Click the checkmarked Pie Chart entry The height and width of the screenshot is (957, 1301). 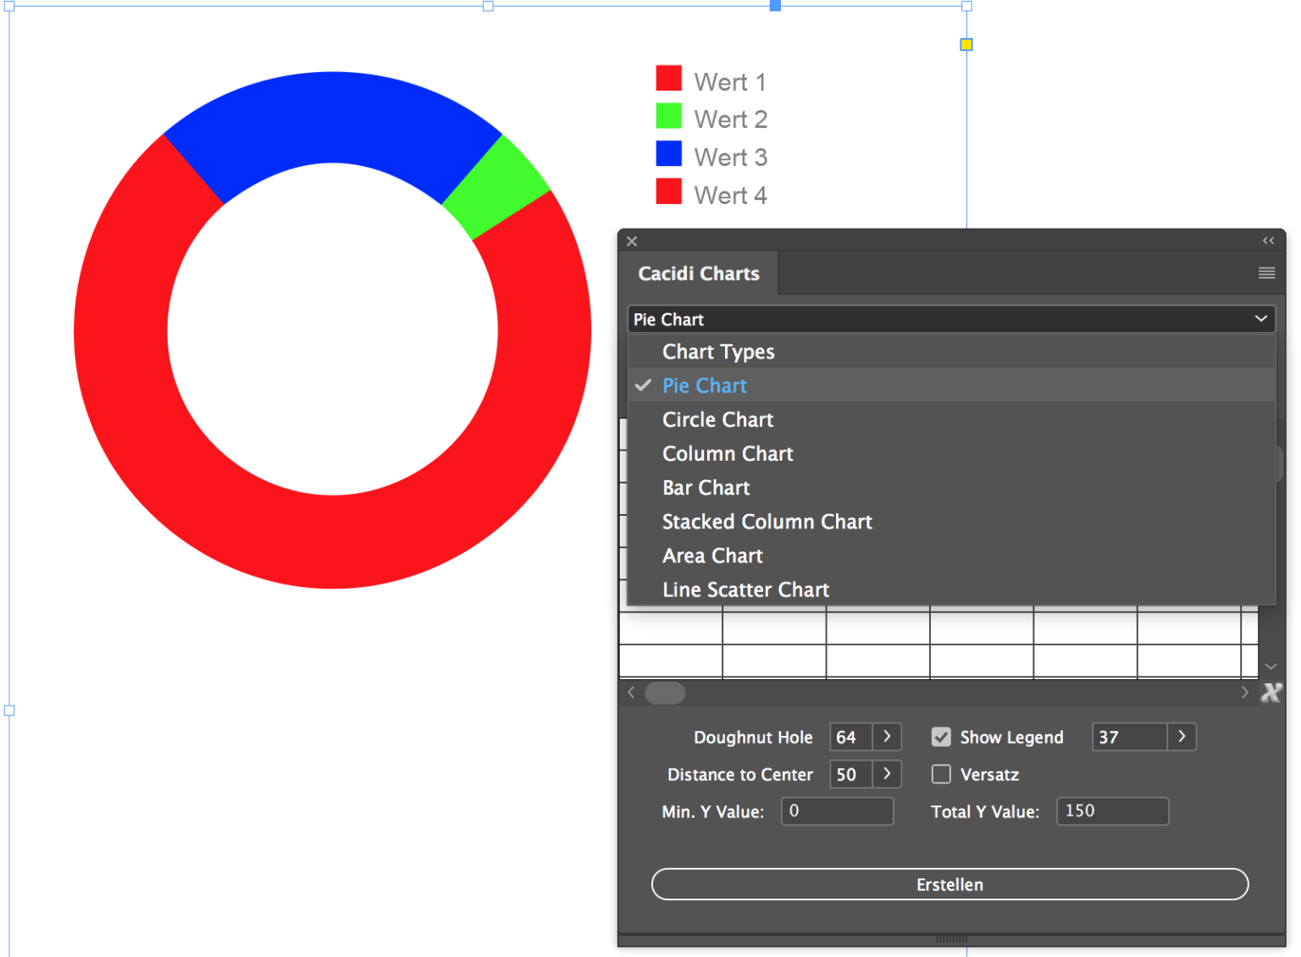[x=704, y=385]
